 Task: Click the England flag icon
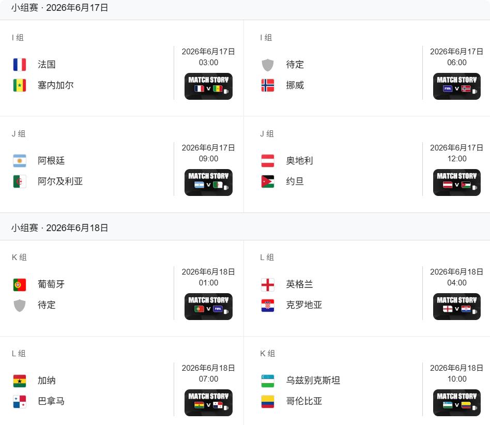(x=268, y=284)
